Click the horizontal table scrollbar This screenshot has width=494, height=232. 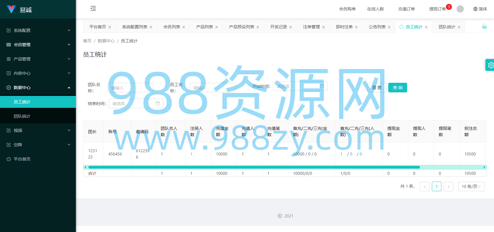tap(254, 167)
